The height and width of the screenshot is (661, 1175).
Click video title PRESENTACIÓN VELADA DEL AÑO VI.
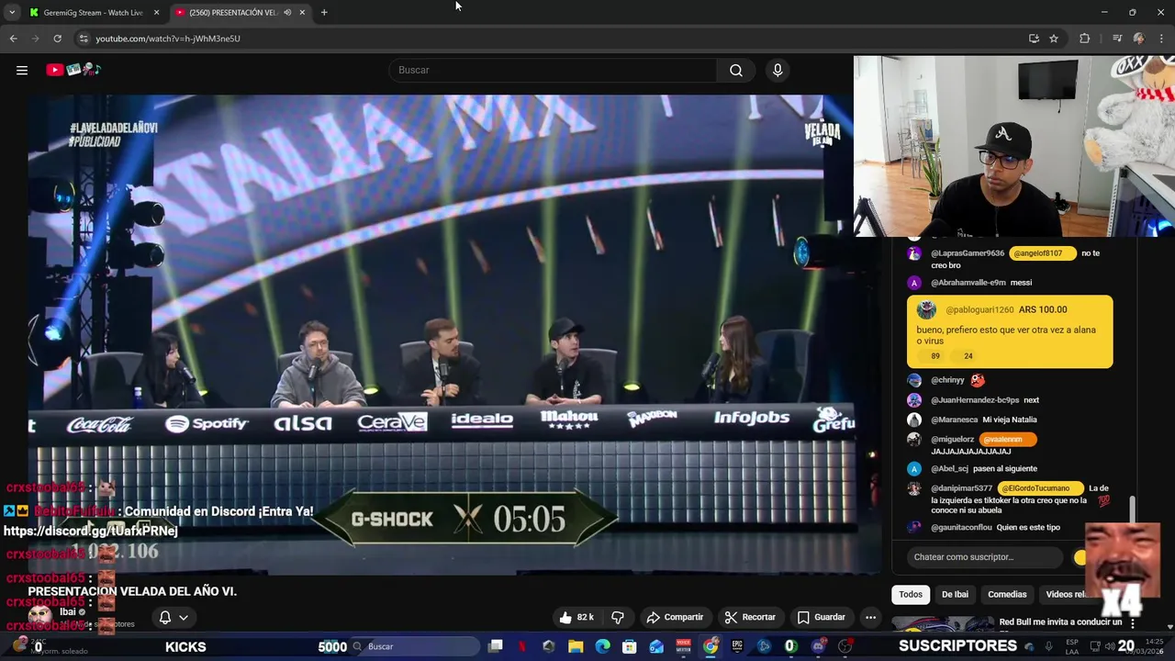pyautogui.click(x=132, y=591)
